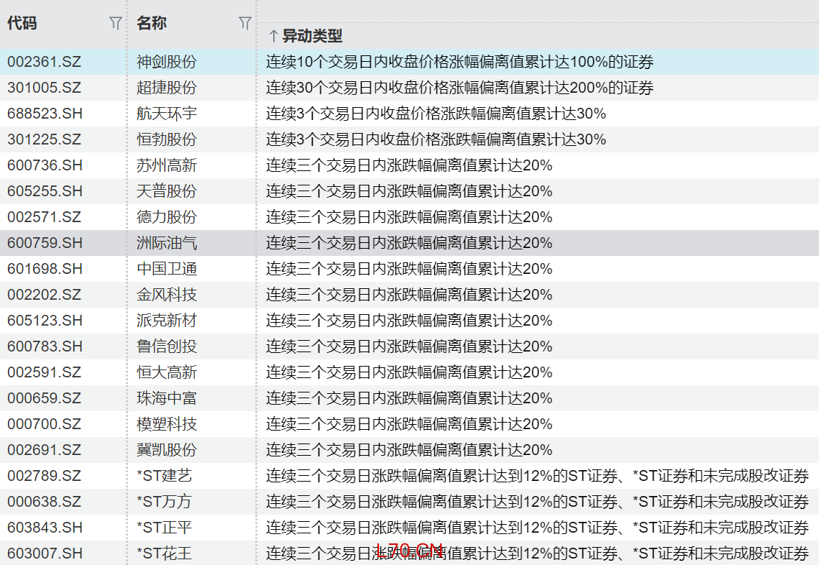Viewport: 819px width, 565px height.
Task: Select stock code 002361.SZ
Action: (45, 62)
